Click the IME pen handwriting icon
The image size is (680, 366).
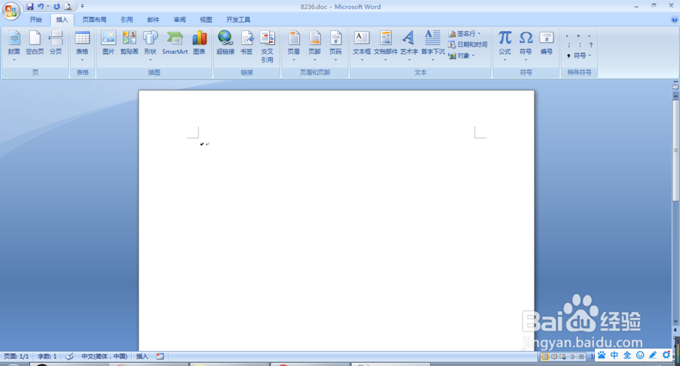653,355
